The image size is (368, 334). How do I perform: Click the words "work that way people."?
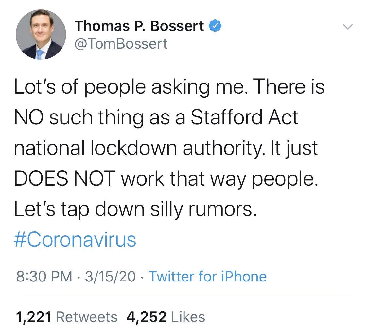point(219,179)
